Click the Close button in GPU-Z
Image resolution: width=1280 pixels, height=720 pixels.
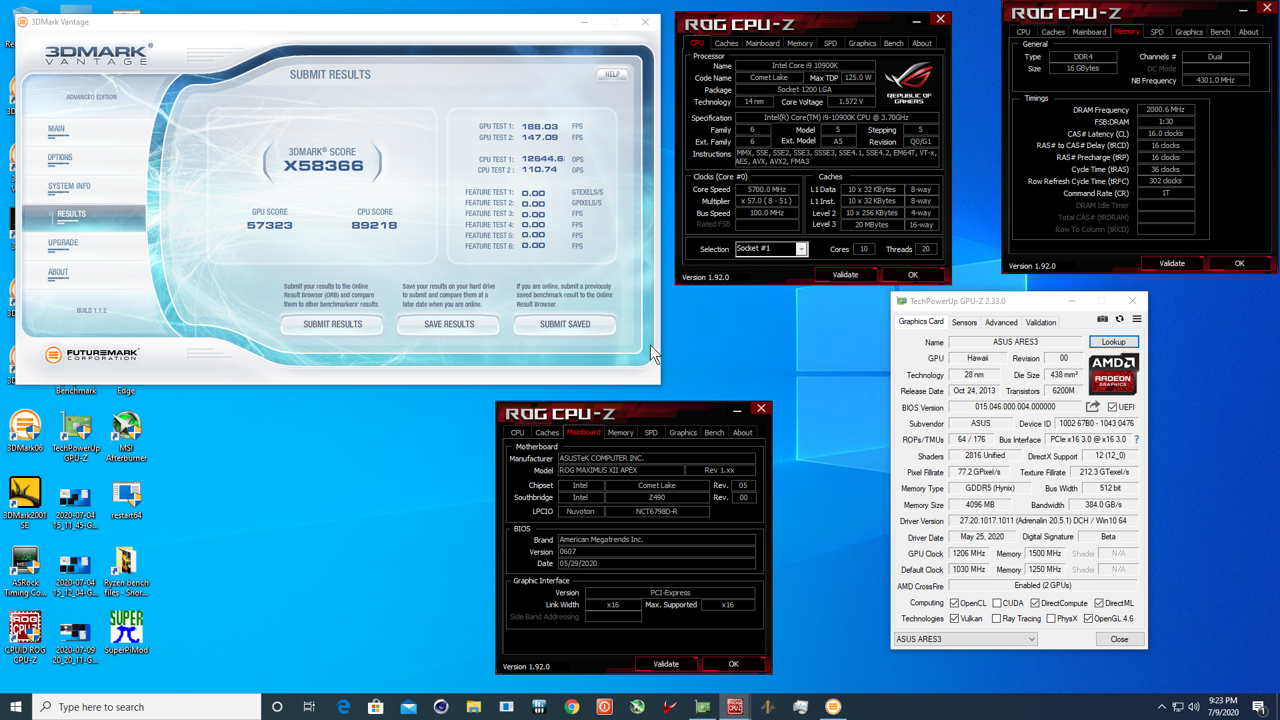click(1119, 639)
